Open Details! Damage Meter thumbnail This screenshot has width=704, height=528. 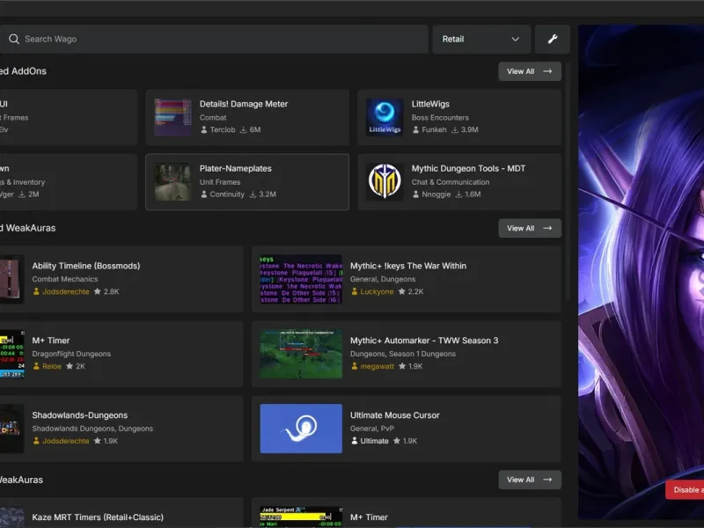[172, 117]
